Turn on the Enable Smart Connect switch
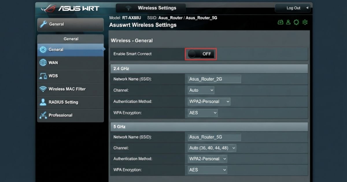 pyautogui.click(x=201, y=54)
